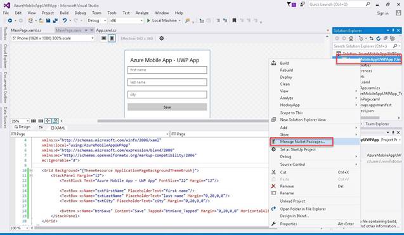Screen dimensions: 404x235
Task: Click the Pending Changes Filter clock icon
Action: 361,39
